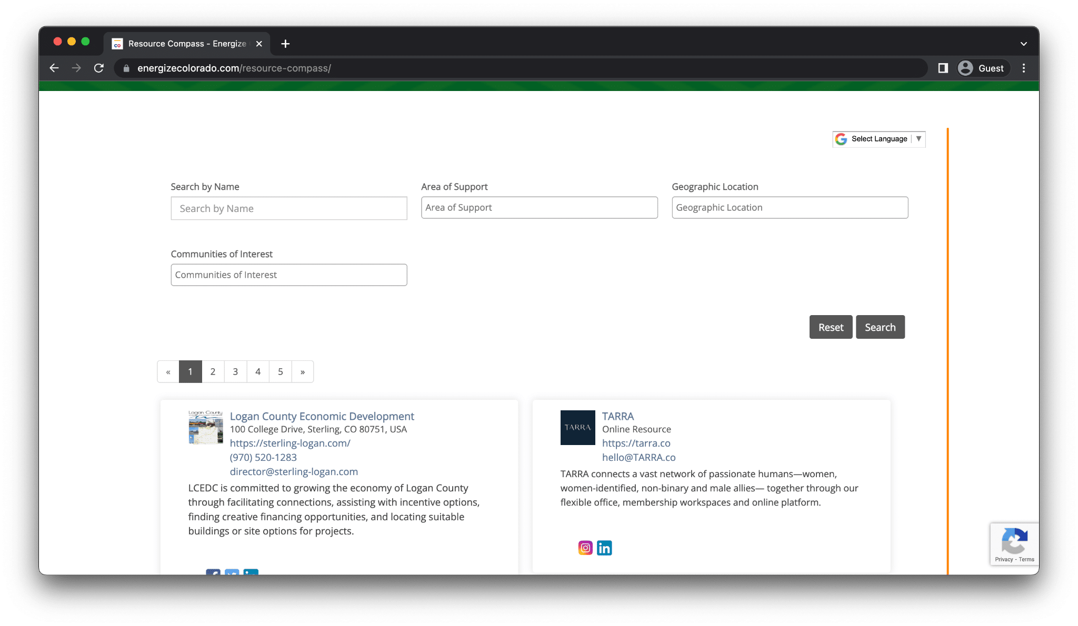
Task: Go to results page 4
Action: [x=258, y=371]
